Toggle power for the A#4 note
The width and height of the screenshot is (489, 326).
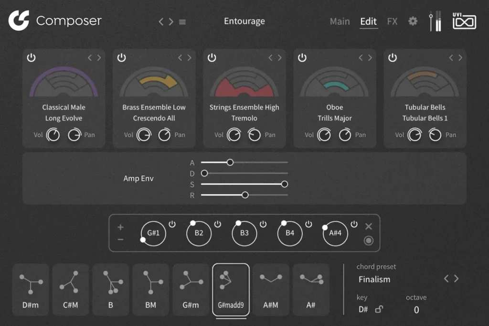[354, 224]
